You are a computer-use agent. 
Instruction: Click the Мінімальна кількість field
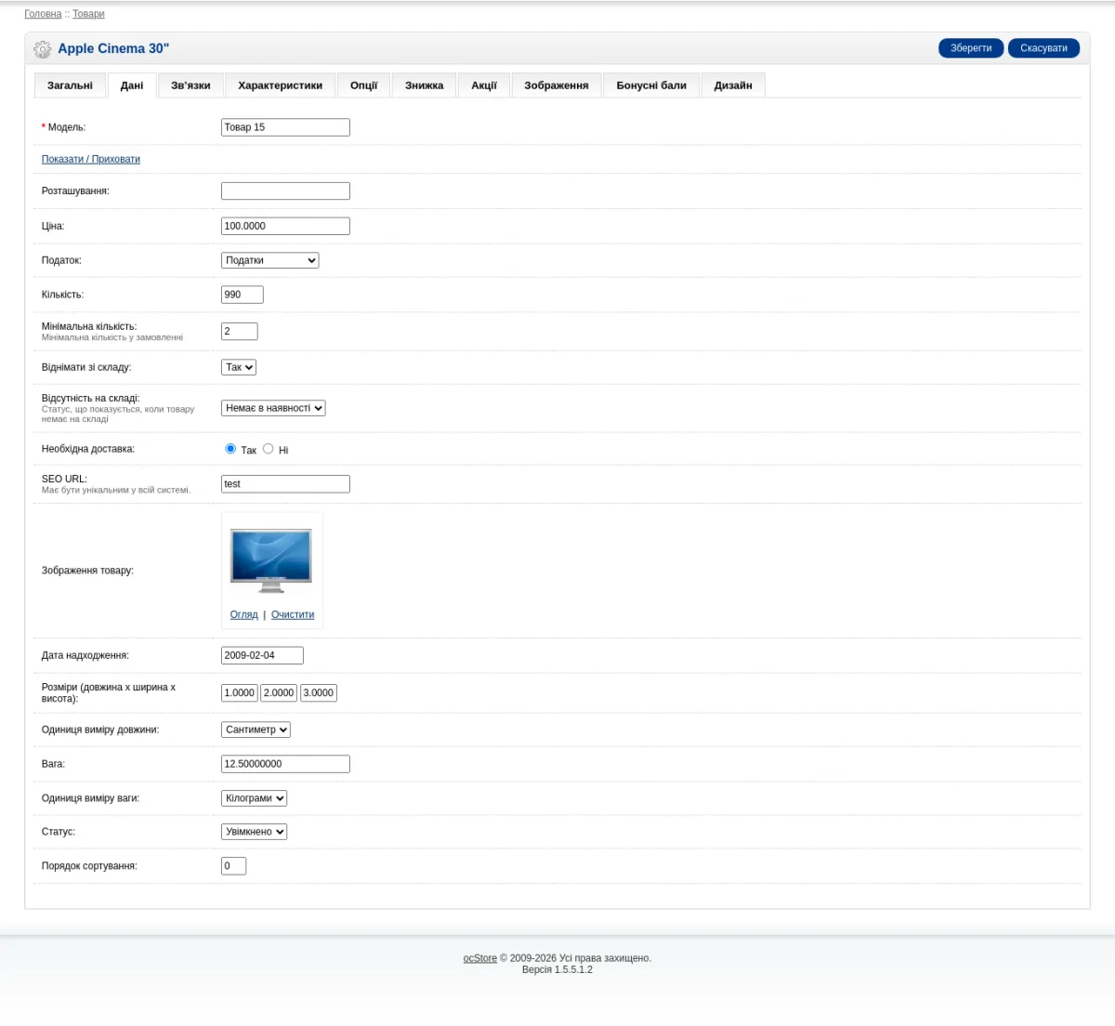click(240, 332)
